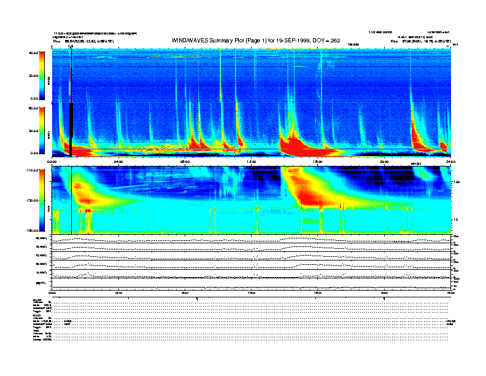The width and height of the screenshot is (486, 376).
Task: Click the RAD2 color scale bar
Action: (42, 76)
